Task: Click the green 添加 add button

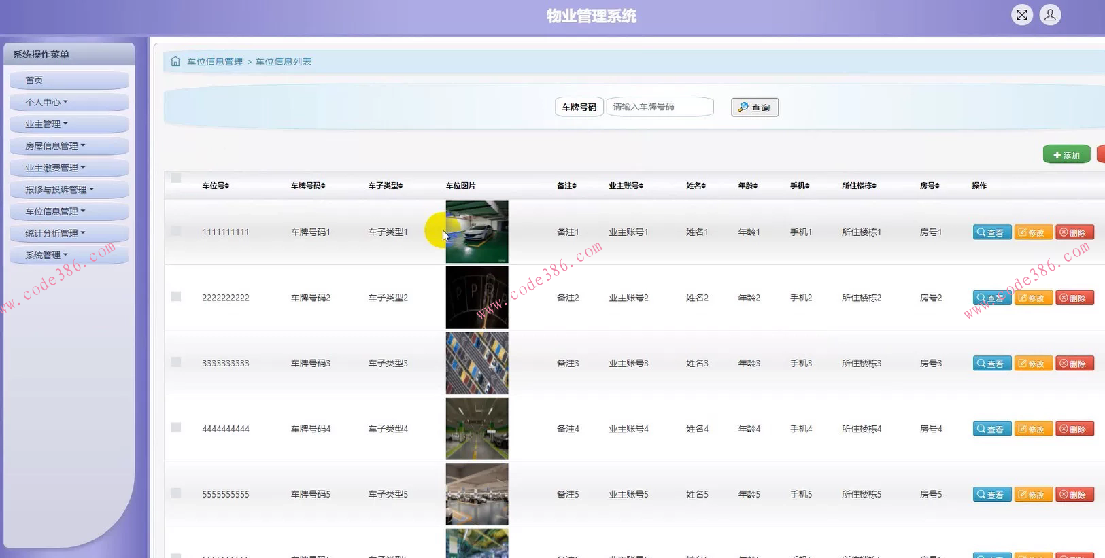Action: click(x=1066, y=155)
